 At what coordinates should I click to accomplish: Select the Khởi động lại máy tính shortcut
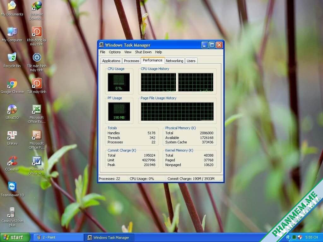click(37, 36)
